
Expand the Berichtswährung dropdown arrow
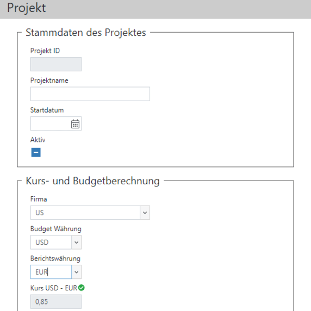pos(76,272)
